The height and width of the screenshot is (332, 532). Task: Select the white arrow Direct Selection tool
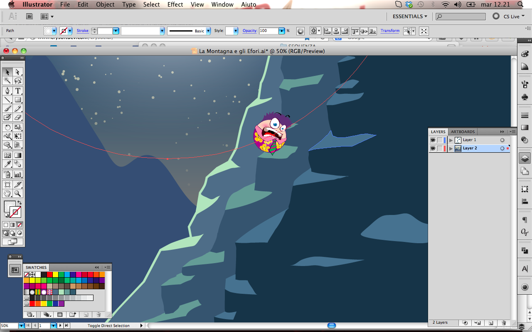pos(18,72)
